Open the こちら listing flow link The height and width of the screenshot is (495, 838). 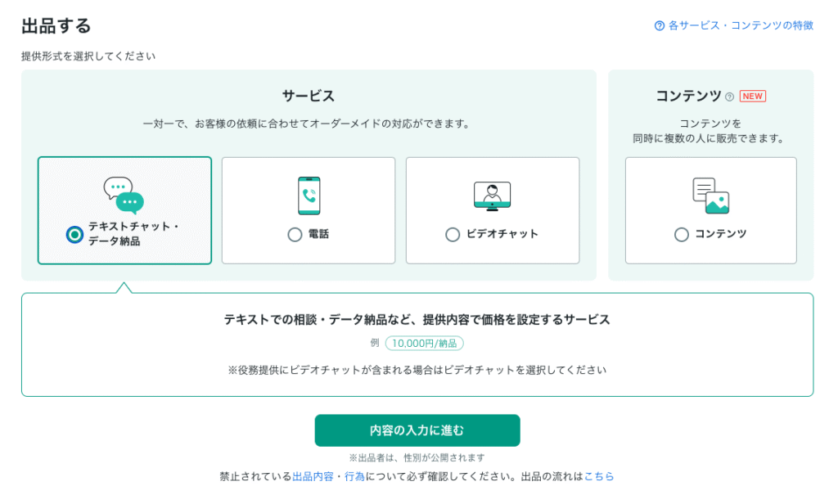point(599,476)
